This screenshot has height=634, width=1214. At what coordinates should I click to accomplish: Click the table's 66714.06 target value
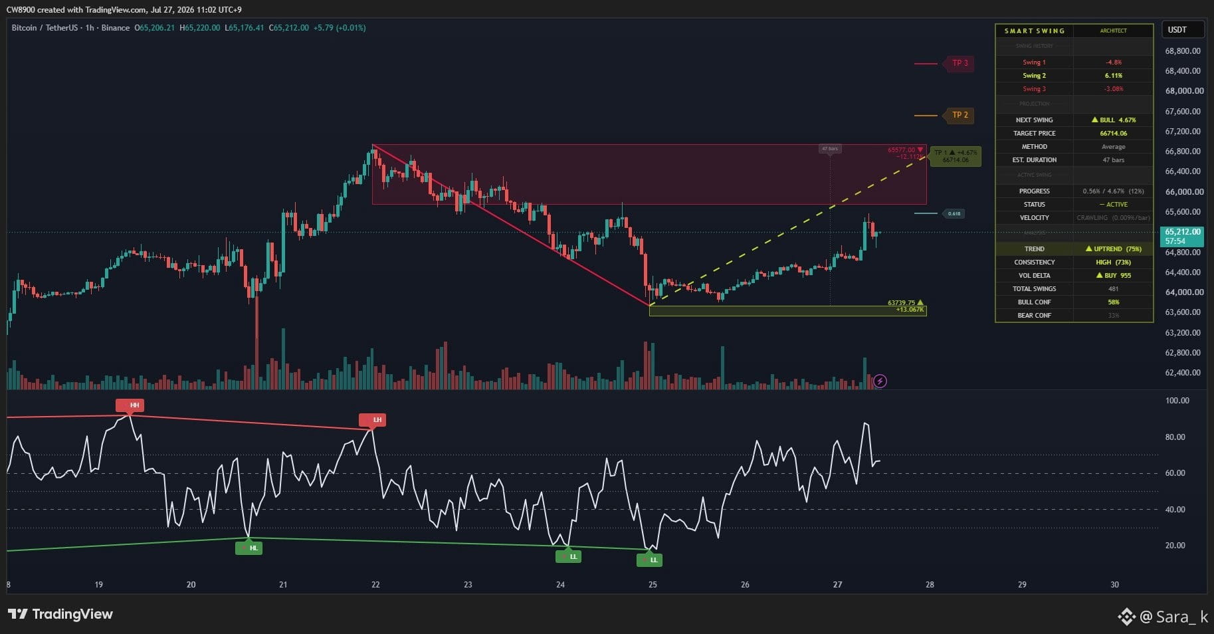1114,134
